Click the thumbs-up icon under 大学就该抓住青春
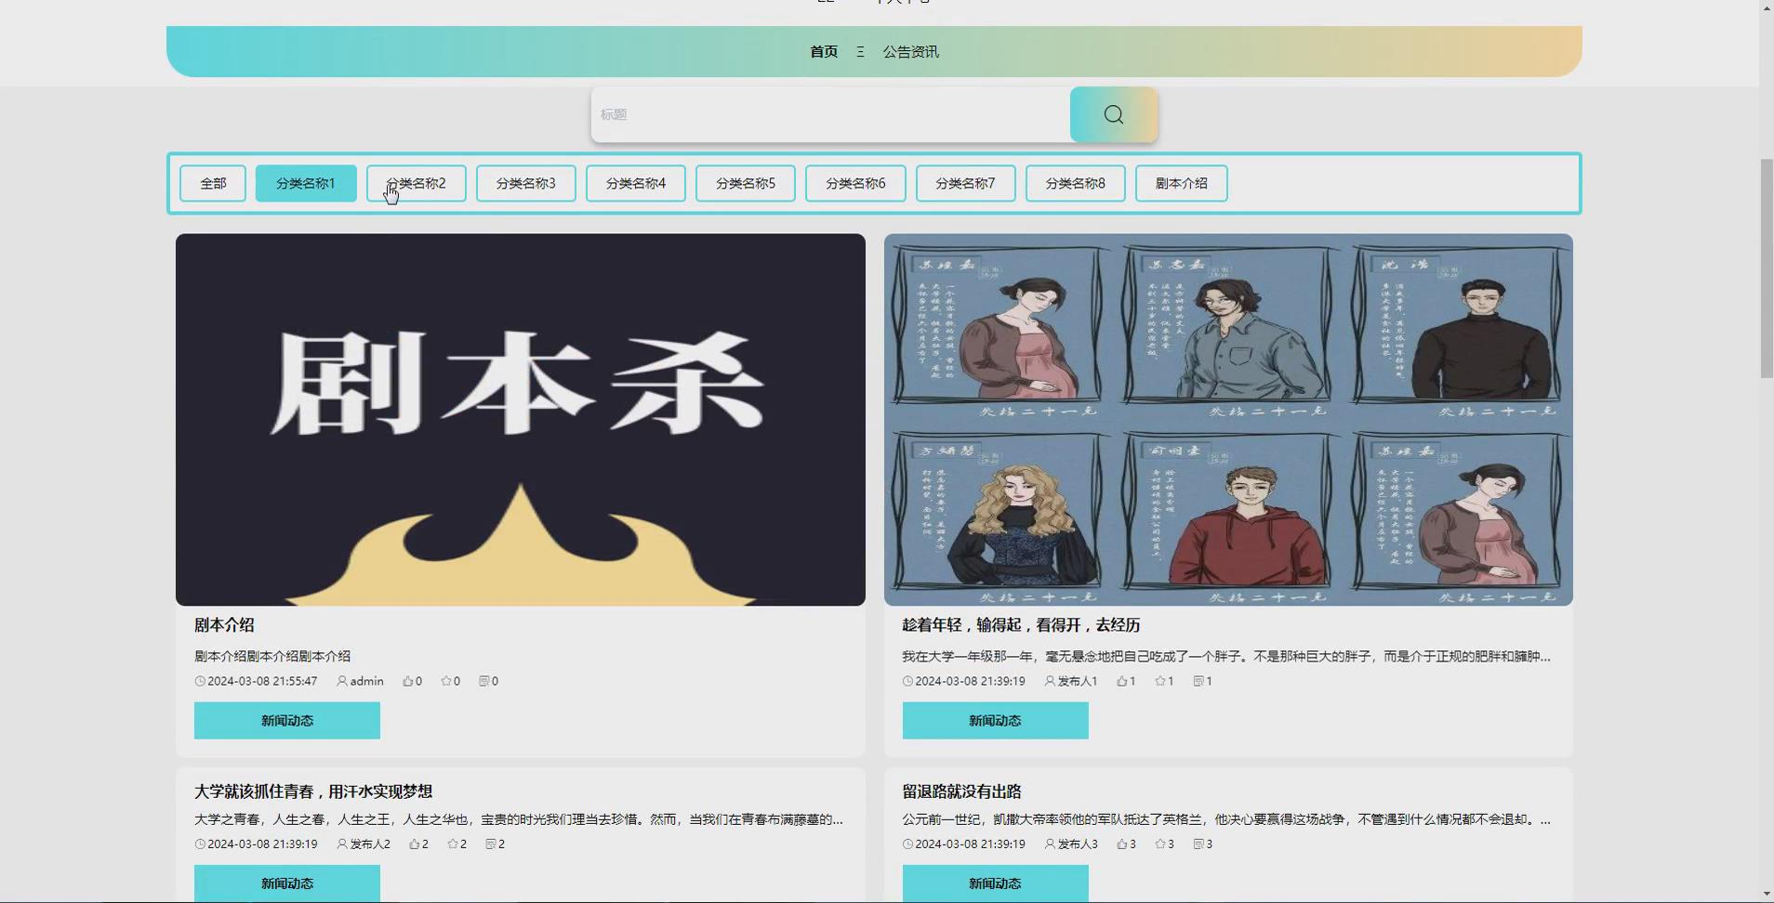This screenshot has width=1774, height=903. tap(413, 844)
